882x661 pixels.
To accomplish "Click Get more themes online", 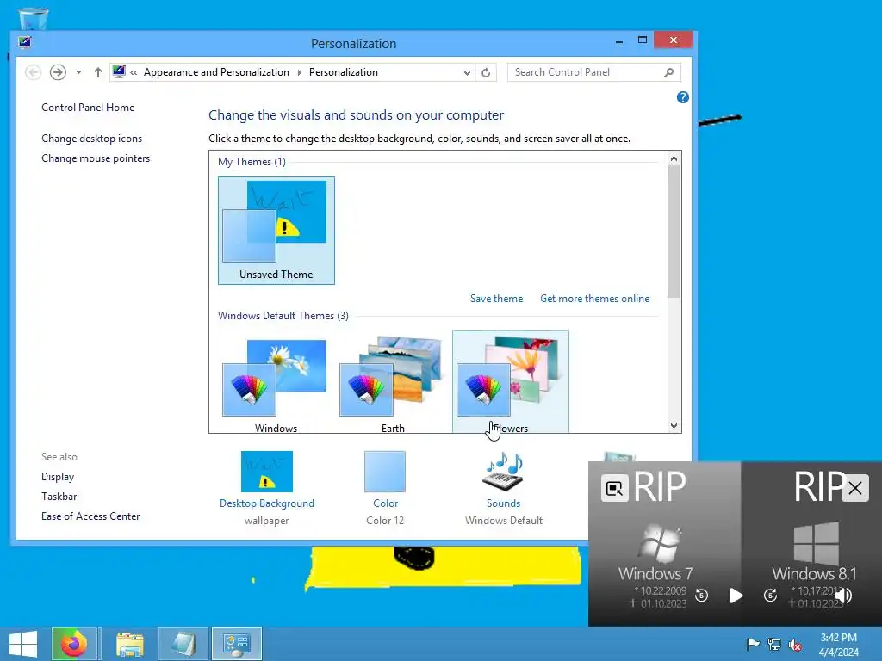I will (595, 299).
